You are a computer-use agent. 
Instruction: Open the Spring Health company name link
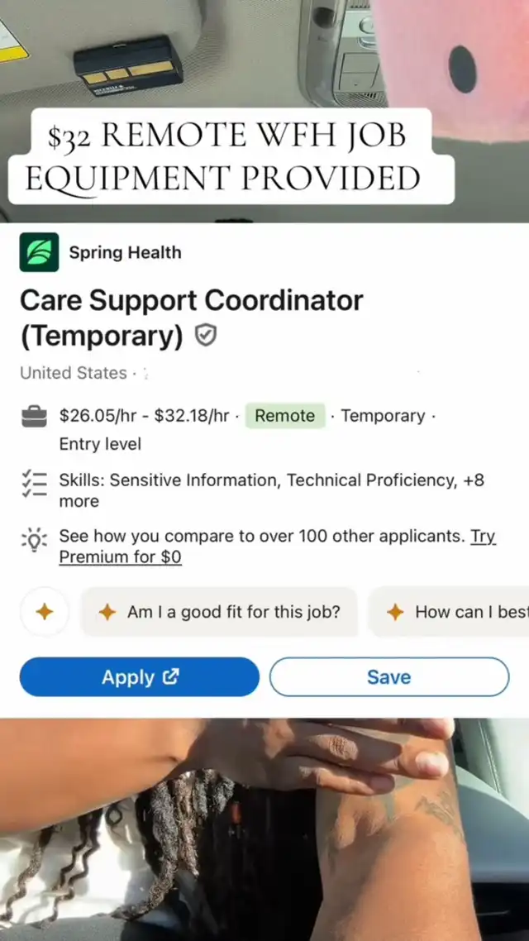(x=125, y=252)
